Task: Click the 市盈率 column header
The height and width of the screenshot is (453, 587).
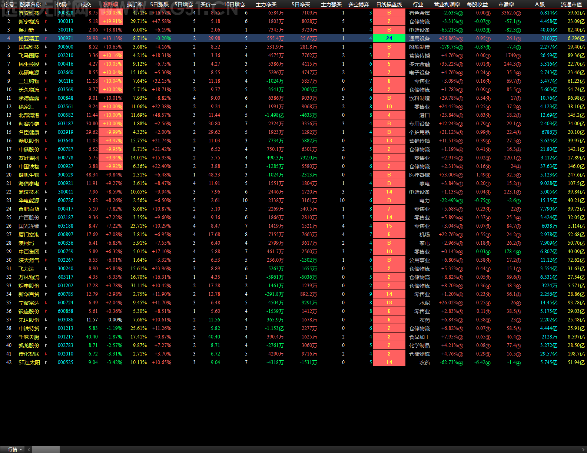Action: 506,4
